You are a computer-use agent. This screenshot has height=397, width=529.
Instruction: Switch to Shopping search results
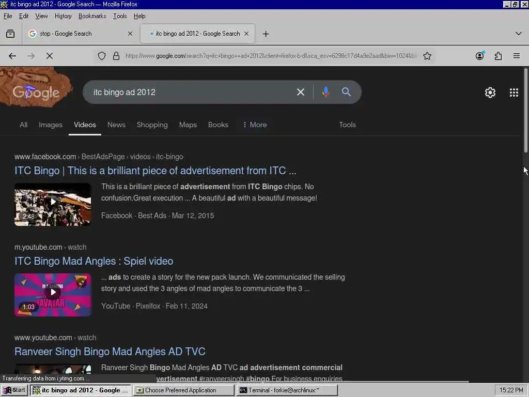pyautogui.click(x=152, y=125)
